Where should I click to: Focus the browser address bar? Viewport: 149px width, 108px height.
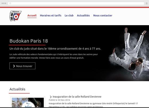[x=76, y=3]
